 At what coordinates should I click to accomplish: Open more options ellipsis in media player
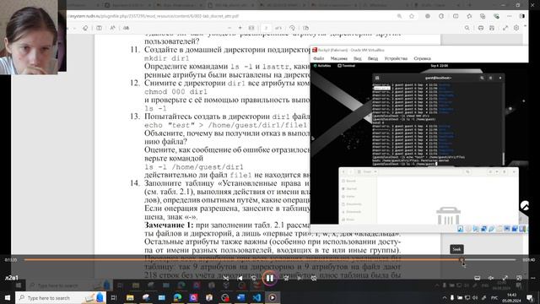coord(532,278)
